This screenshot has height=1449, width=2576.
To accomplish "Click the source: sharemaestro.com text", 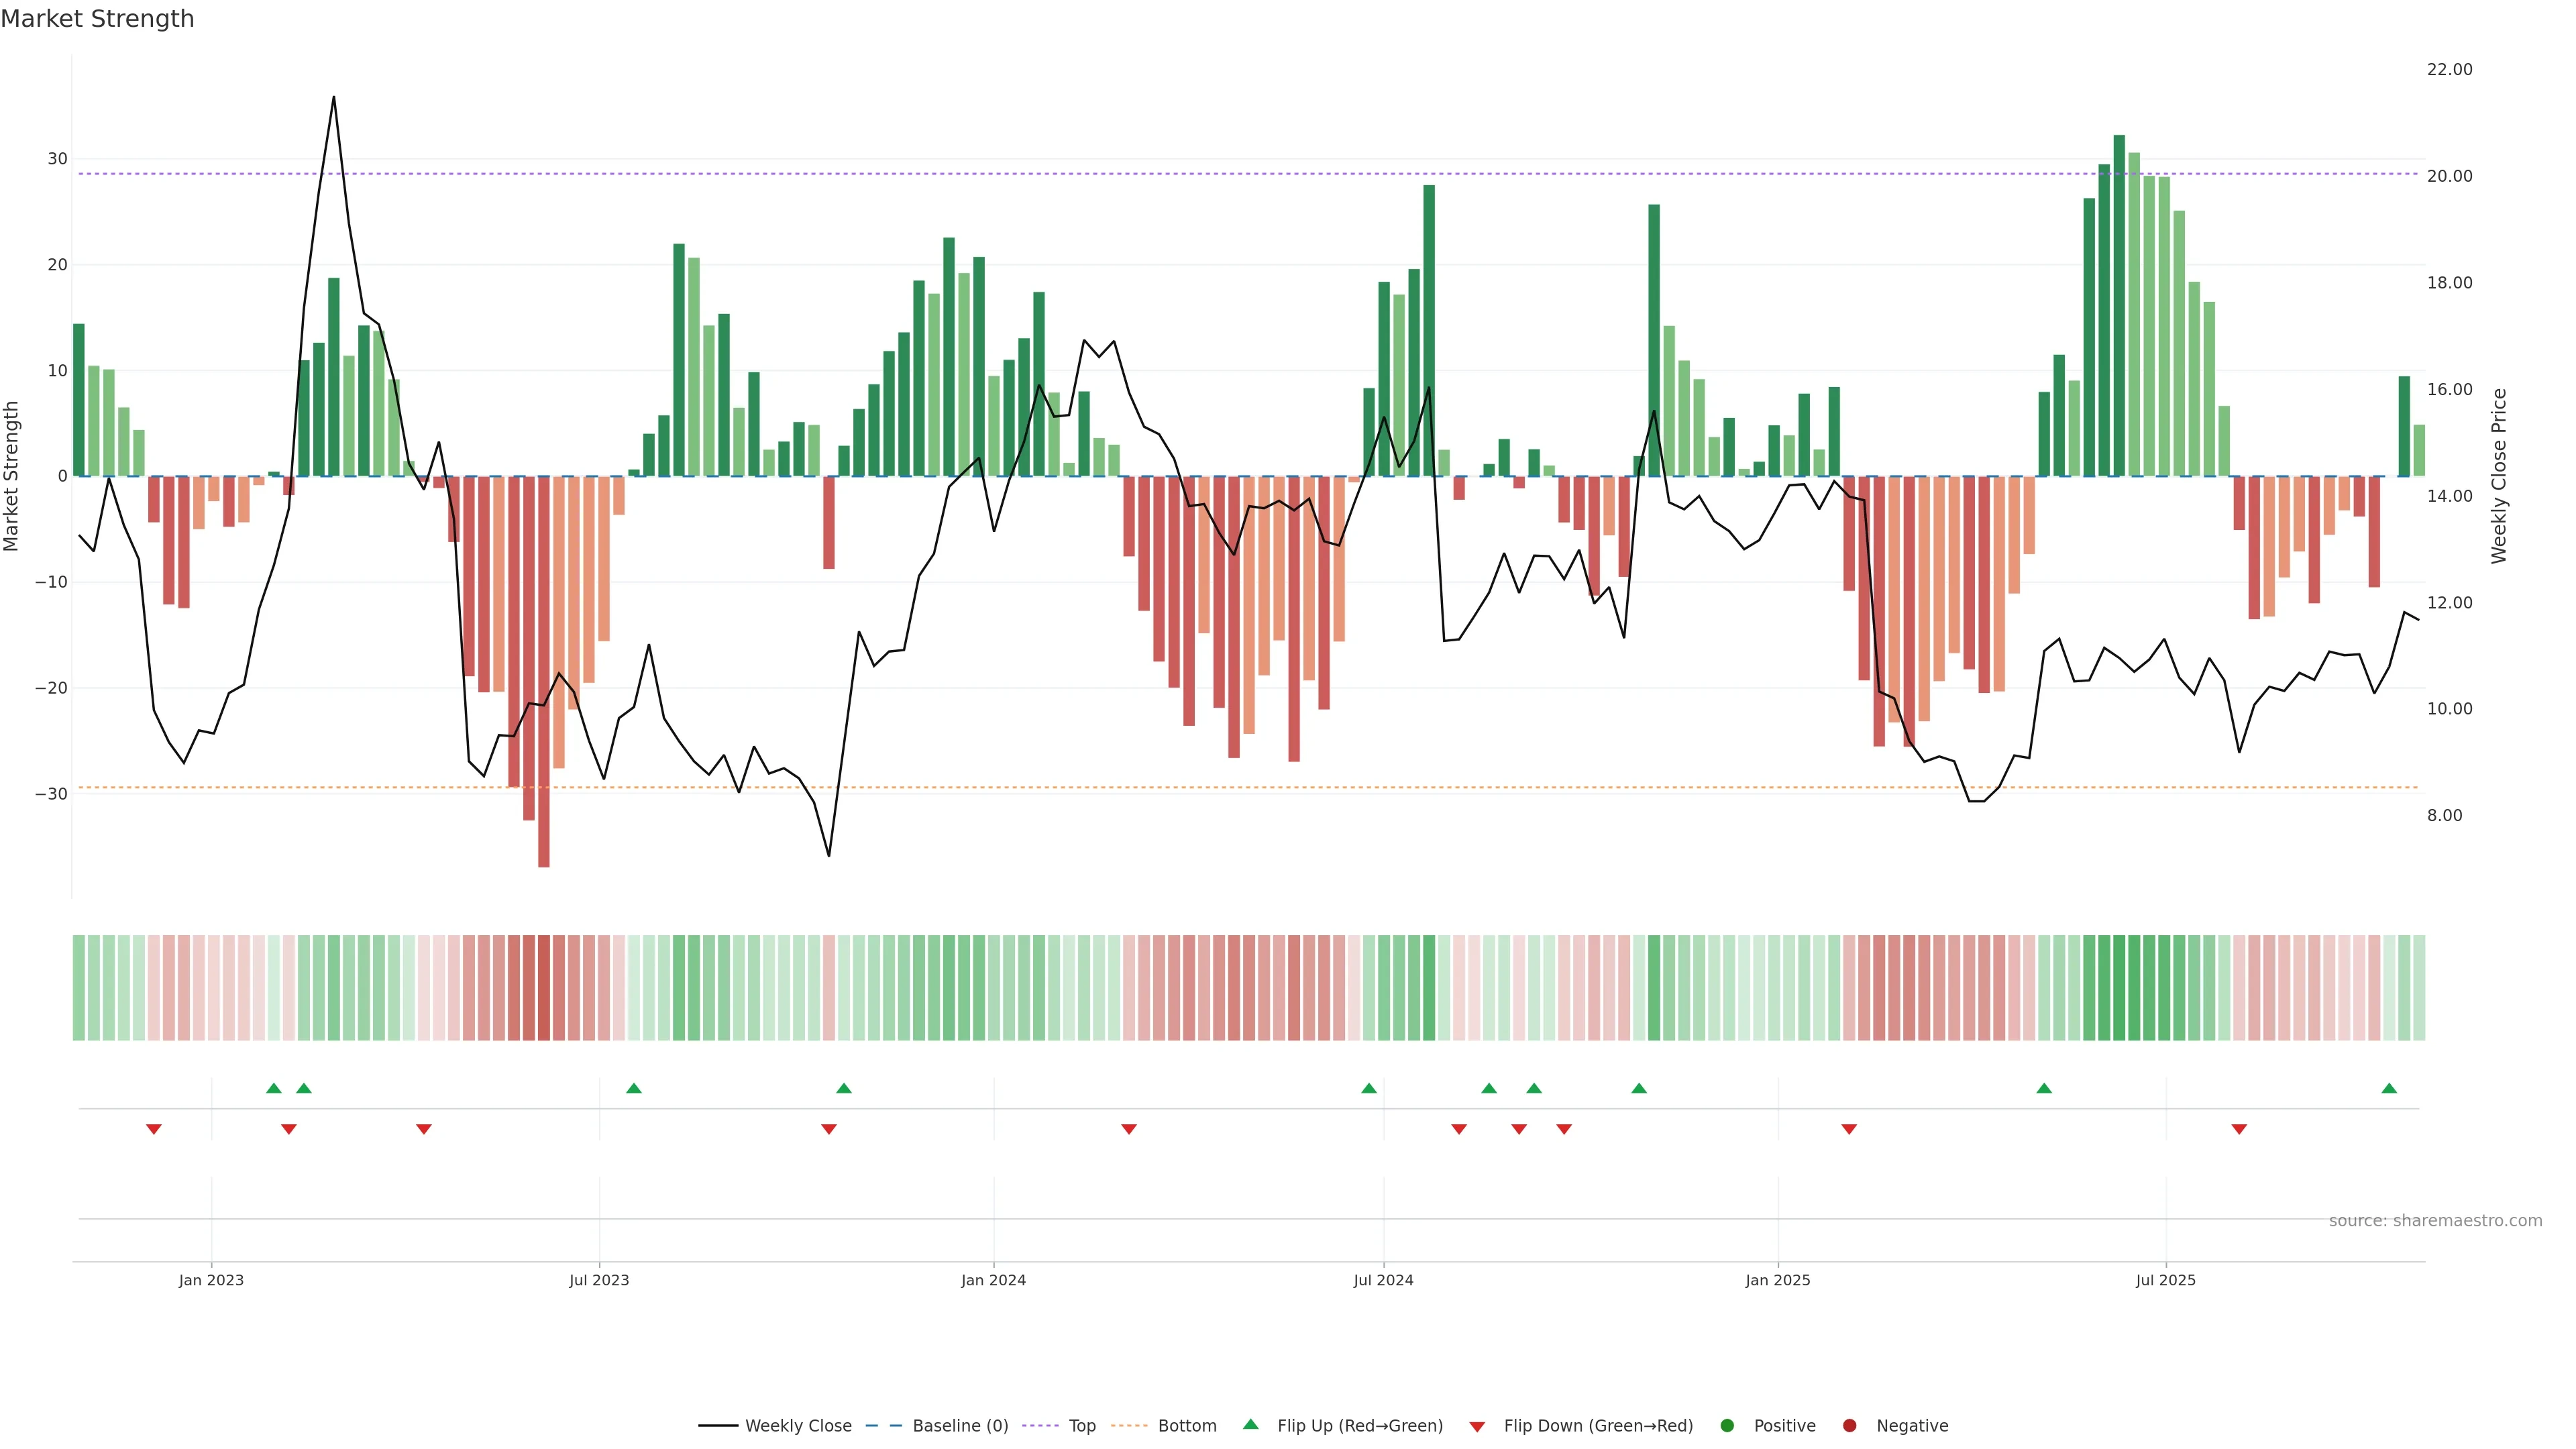I will tap(2435, 1220).
